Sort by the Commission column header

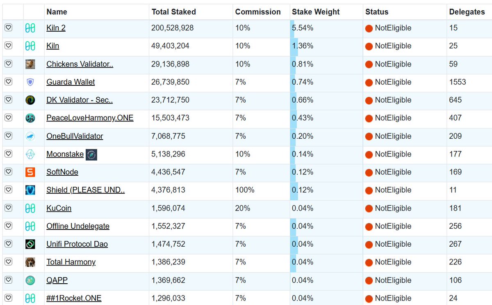pos(258,12)
